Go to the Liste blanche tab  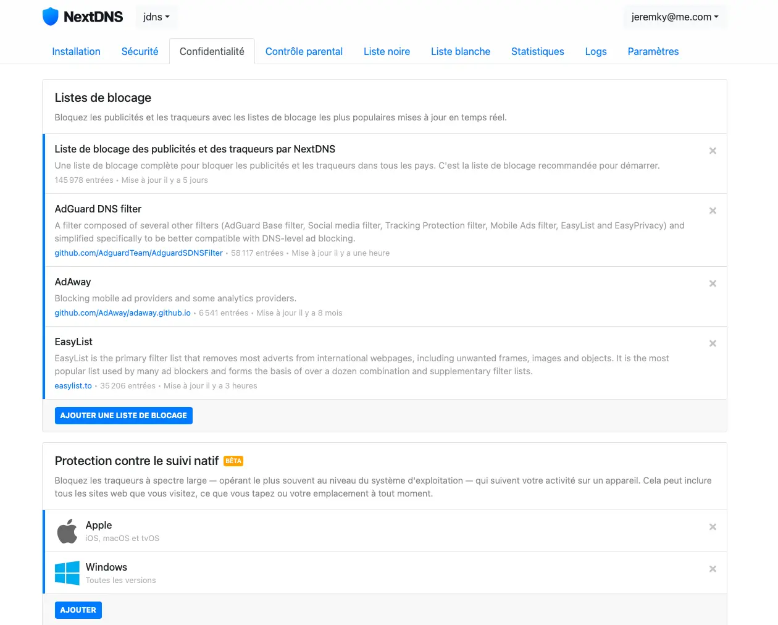pos(461,51)
